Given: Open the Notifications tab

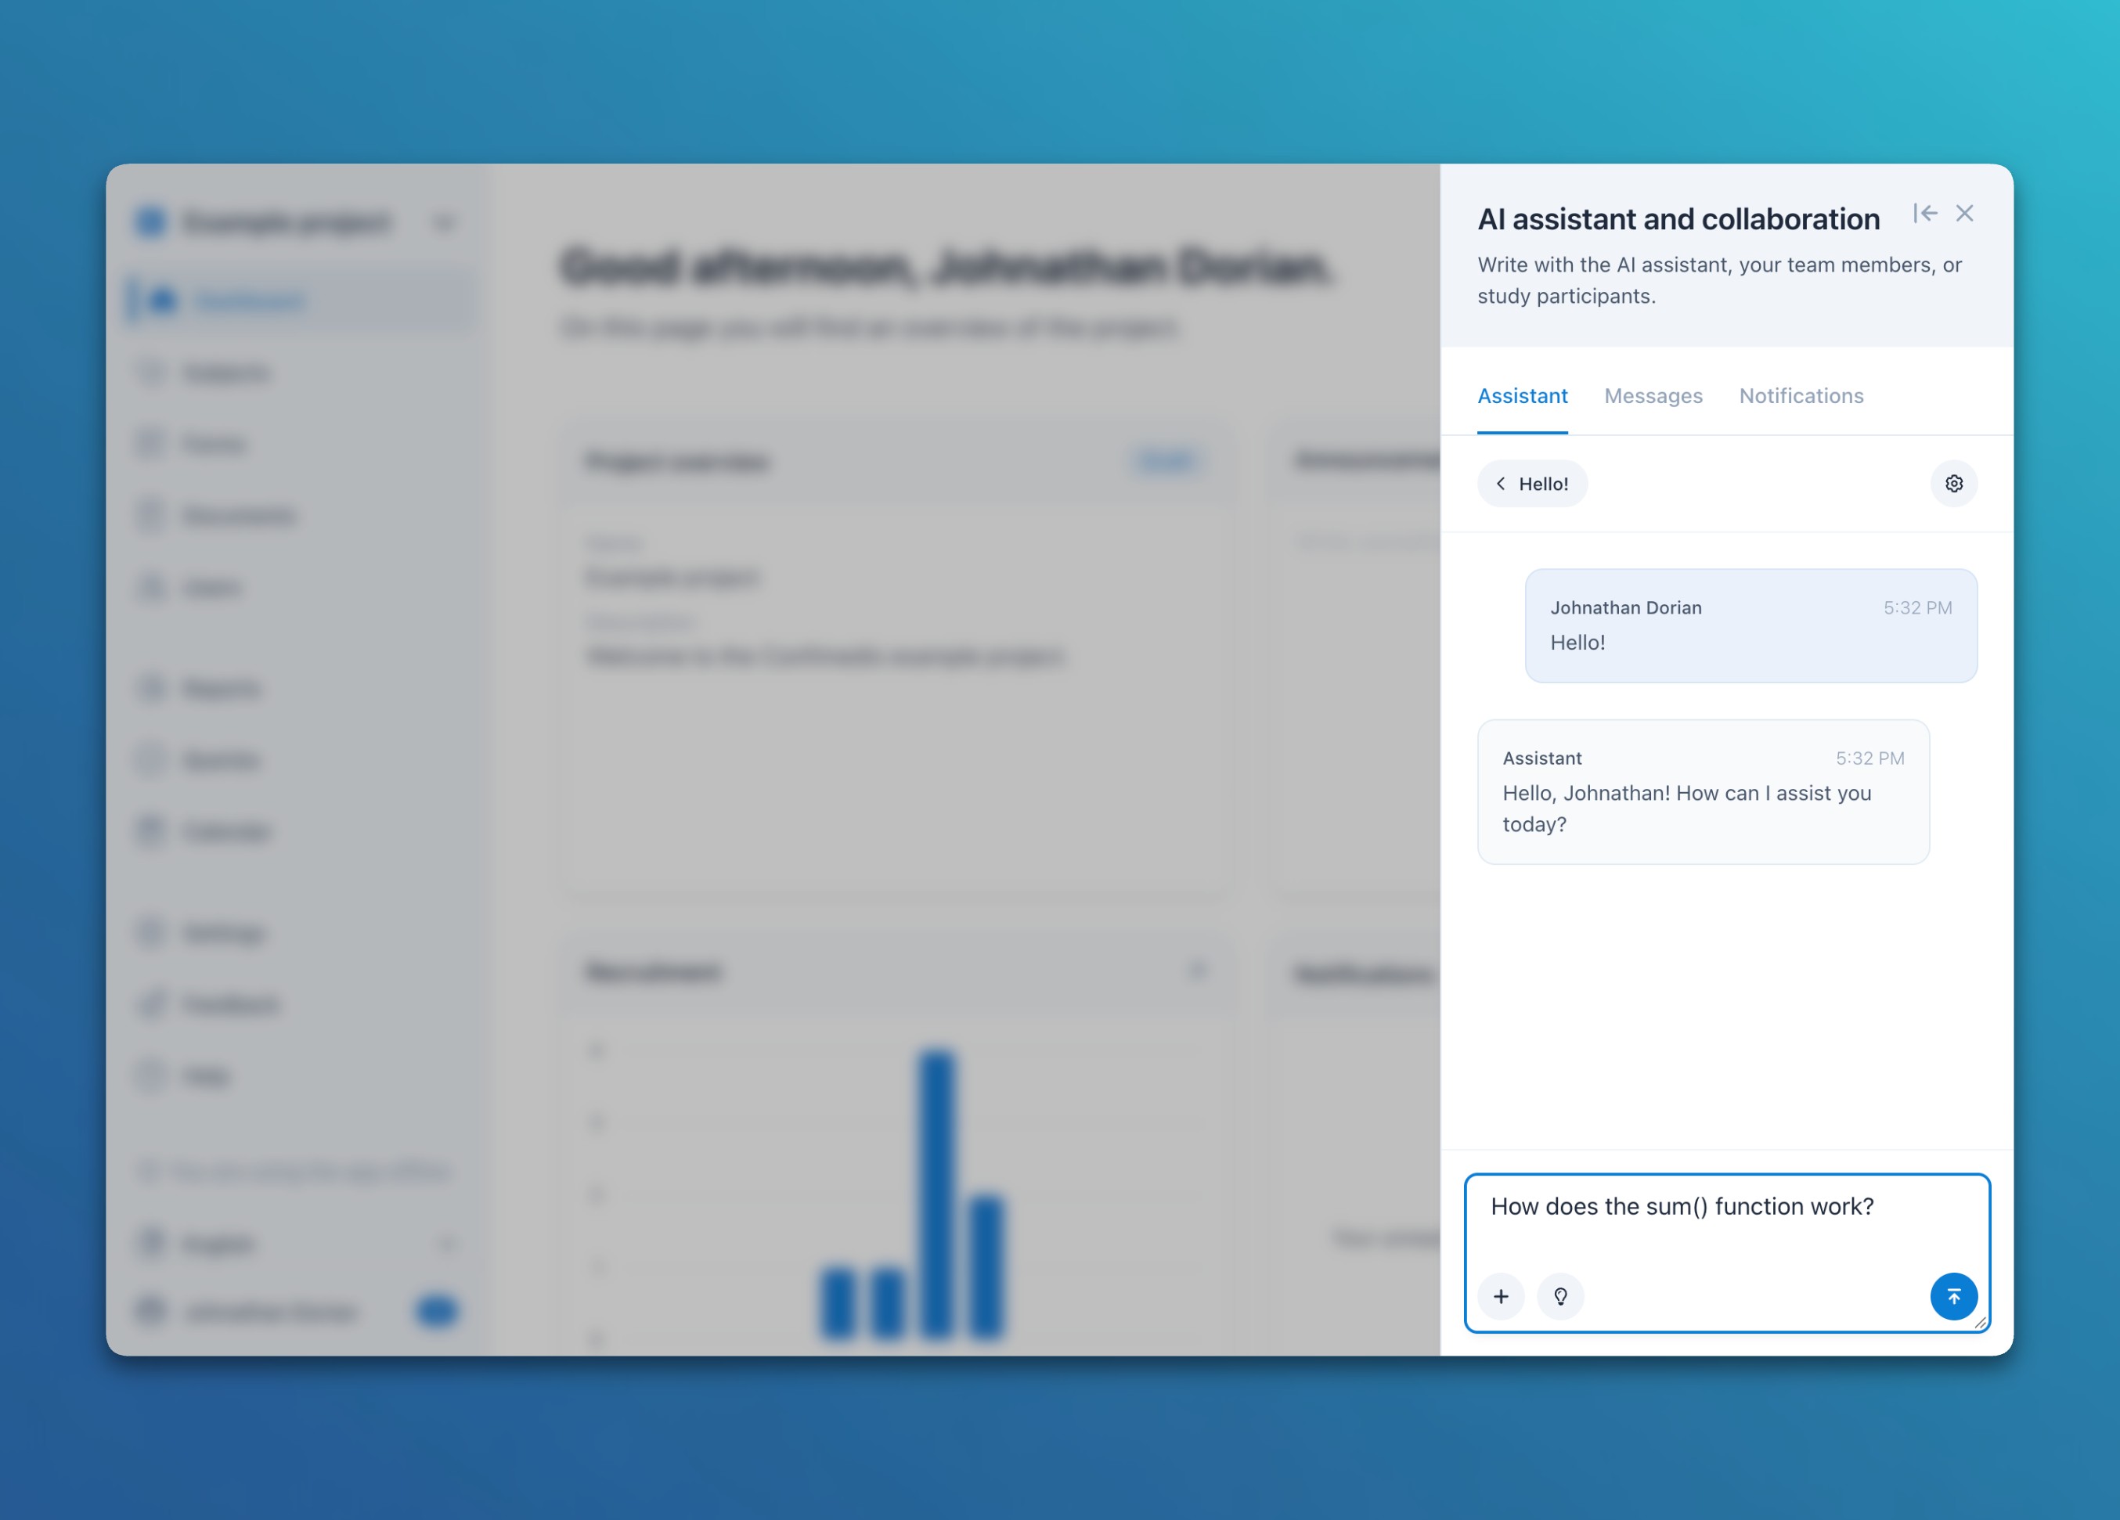Looking at the screenshot, I should click(x=1801, y=396).
